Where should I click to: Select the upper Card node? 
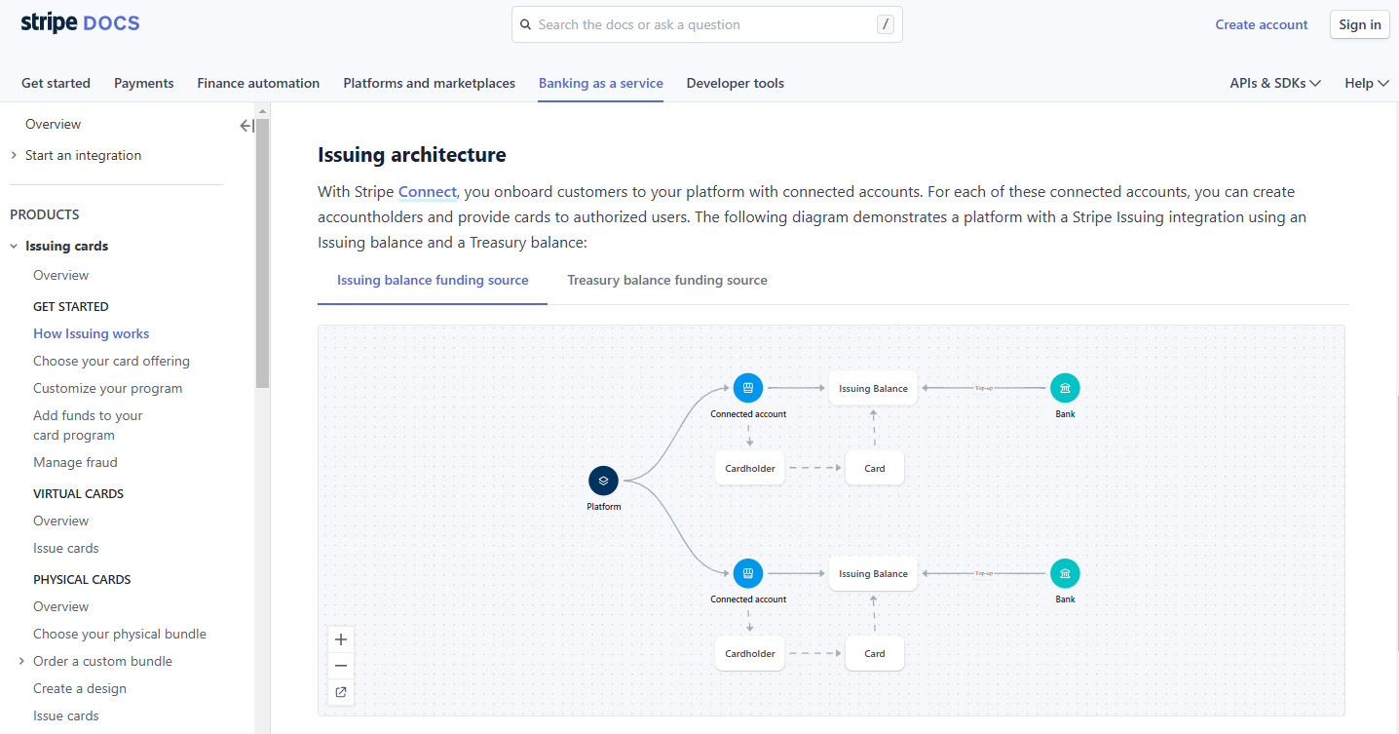(875, 468)
